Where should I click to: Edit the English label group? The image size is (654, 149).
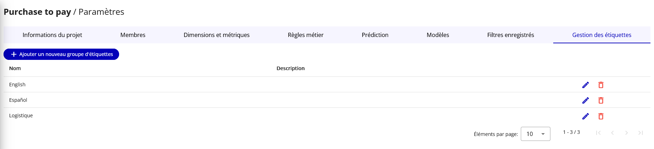[x=585, y=85]
